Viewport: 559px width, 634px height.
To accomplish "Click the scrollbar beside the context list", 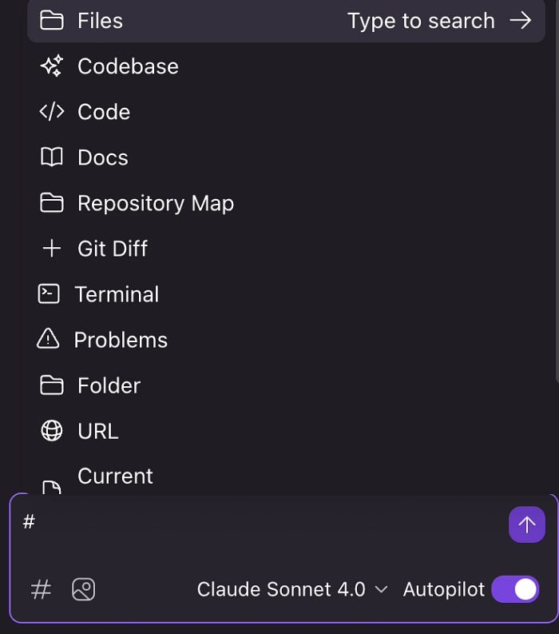I will coord(557,190).
